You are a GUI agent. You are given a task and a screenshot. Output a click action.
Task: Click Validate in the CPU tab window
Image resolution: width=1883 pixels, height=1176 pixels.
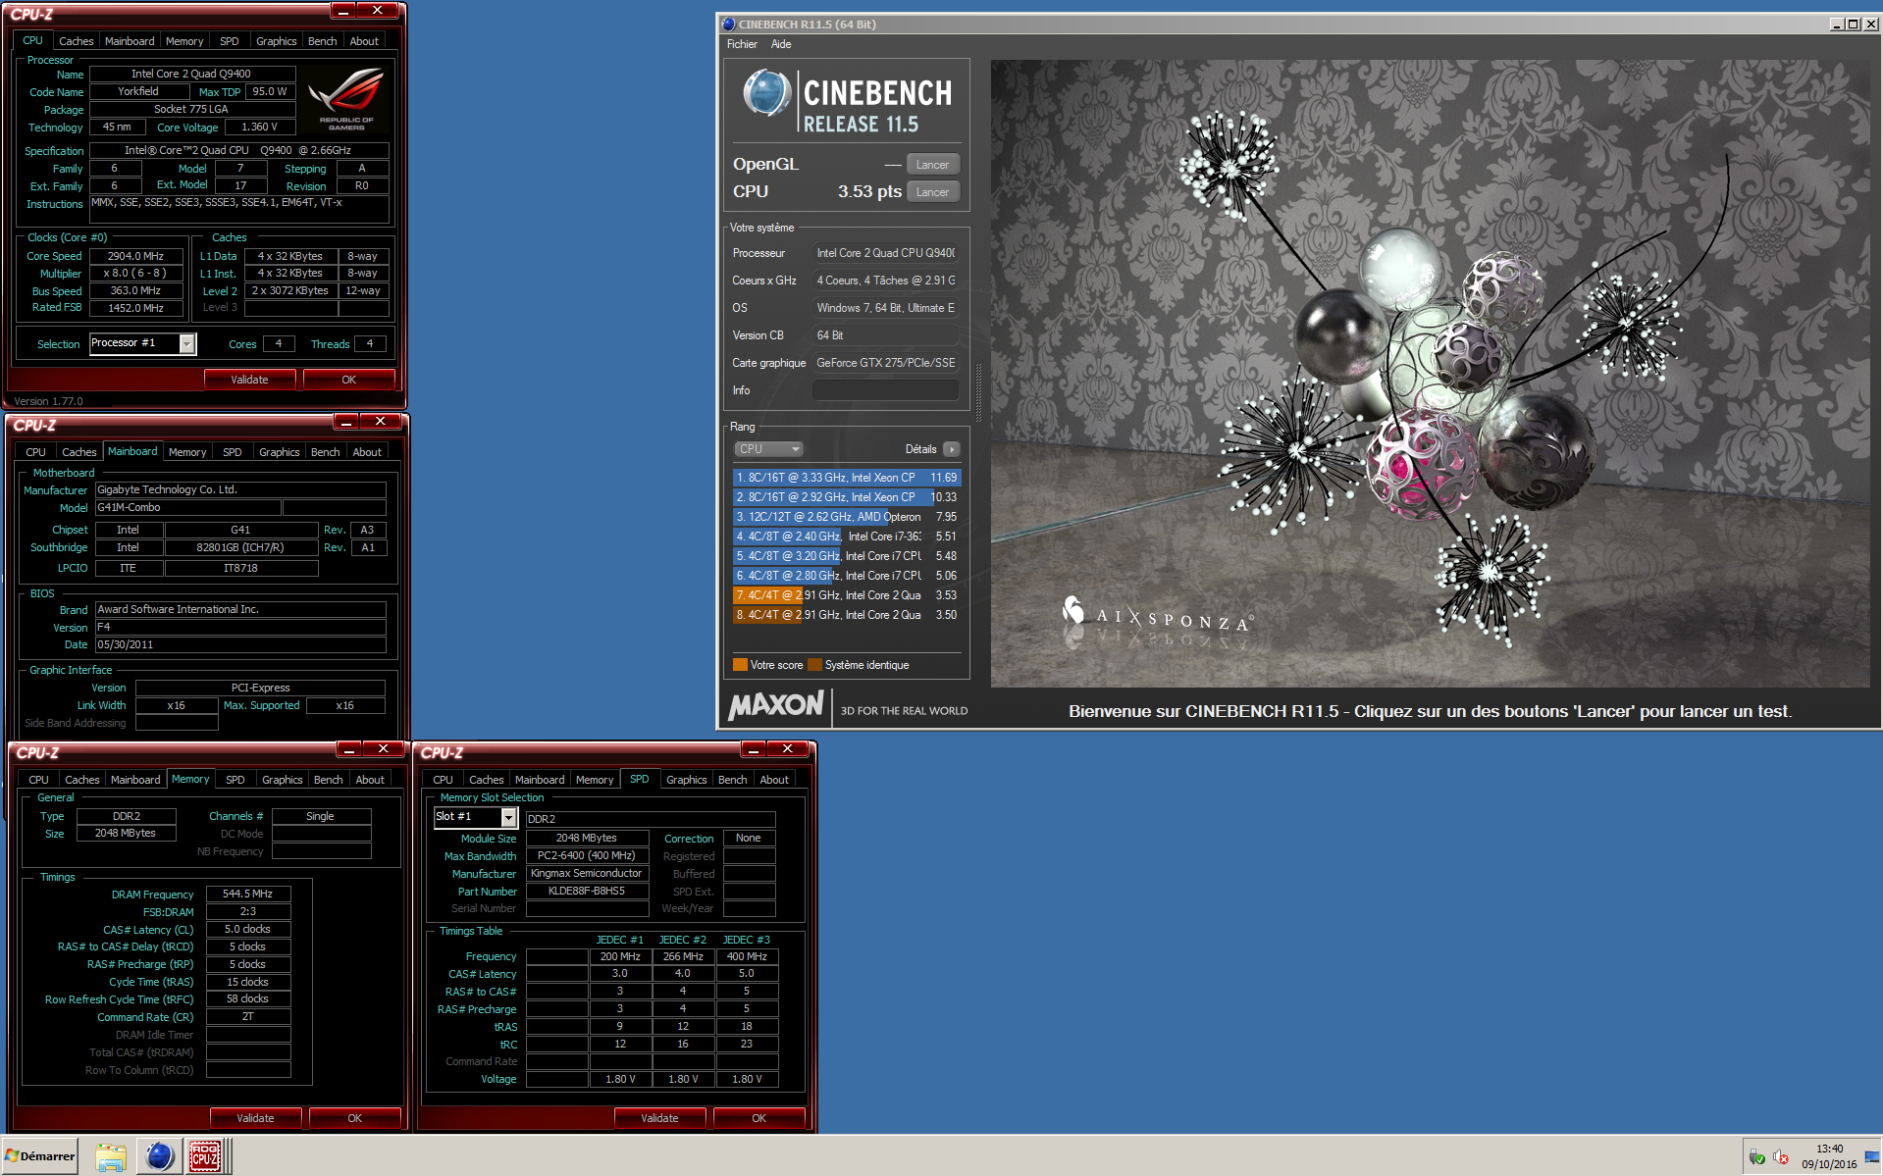[x=249, y=380]
